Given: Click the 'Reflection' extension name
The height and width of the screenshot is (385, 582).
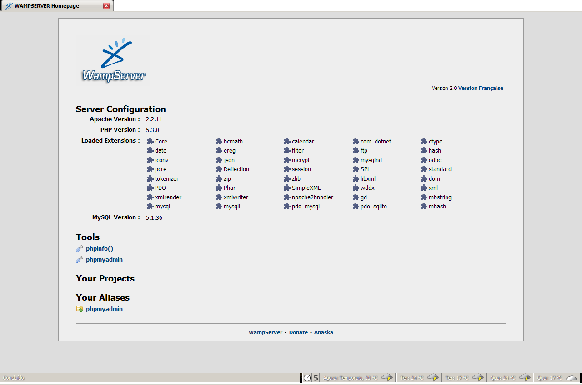Looking at the screenshot, I should click(236, 169).
